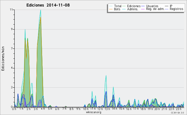Click the x-axis label '9 h'
The width and height of the screenshot is (187, 115).
click(x=79, y=109)
